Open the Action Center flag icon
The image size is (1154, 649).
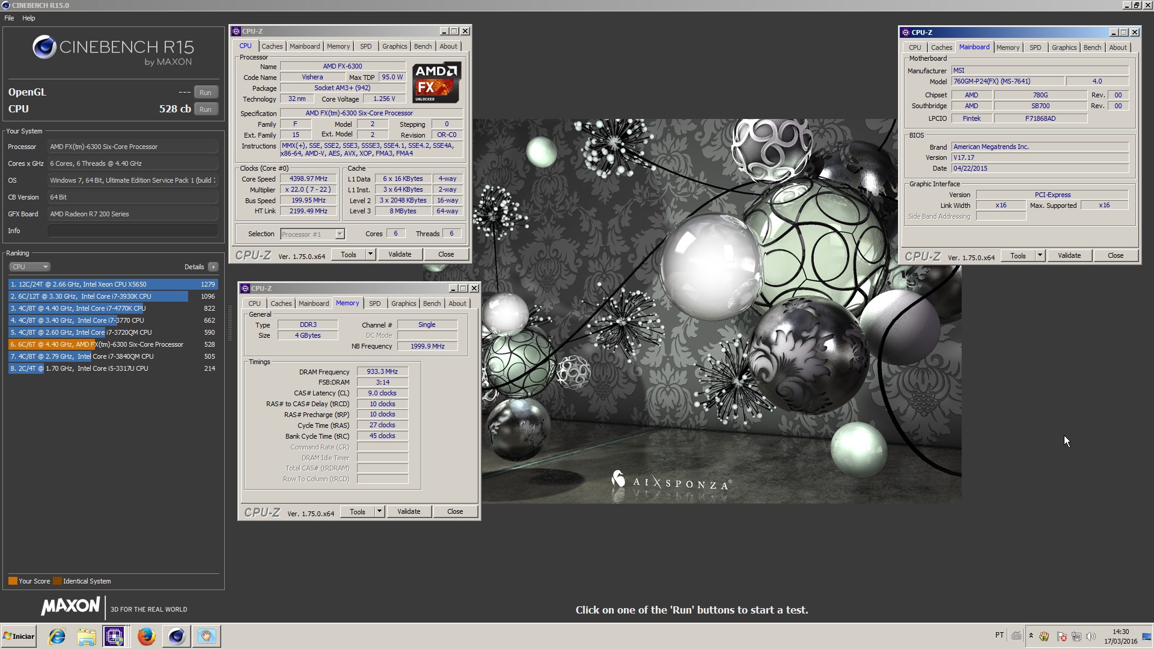pyautogui.click(x=1061, y=636)
